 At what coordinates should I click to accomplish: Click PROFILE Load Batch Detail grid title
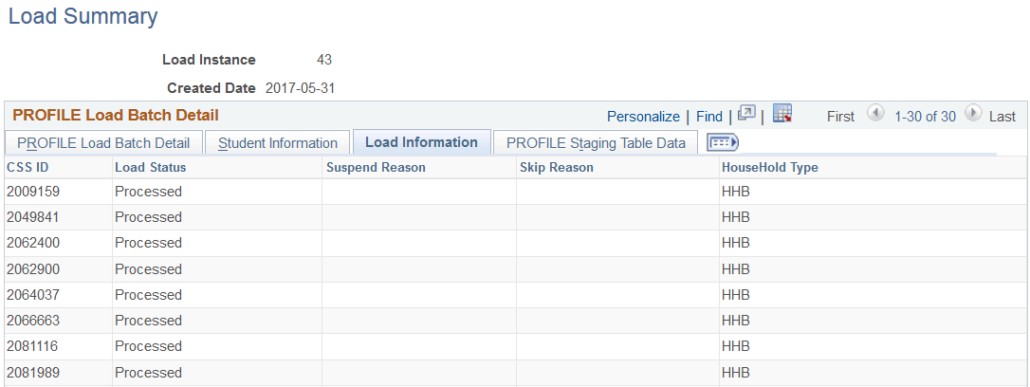pyautogui.click(x=116, y=115)
